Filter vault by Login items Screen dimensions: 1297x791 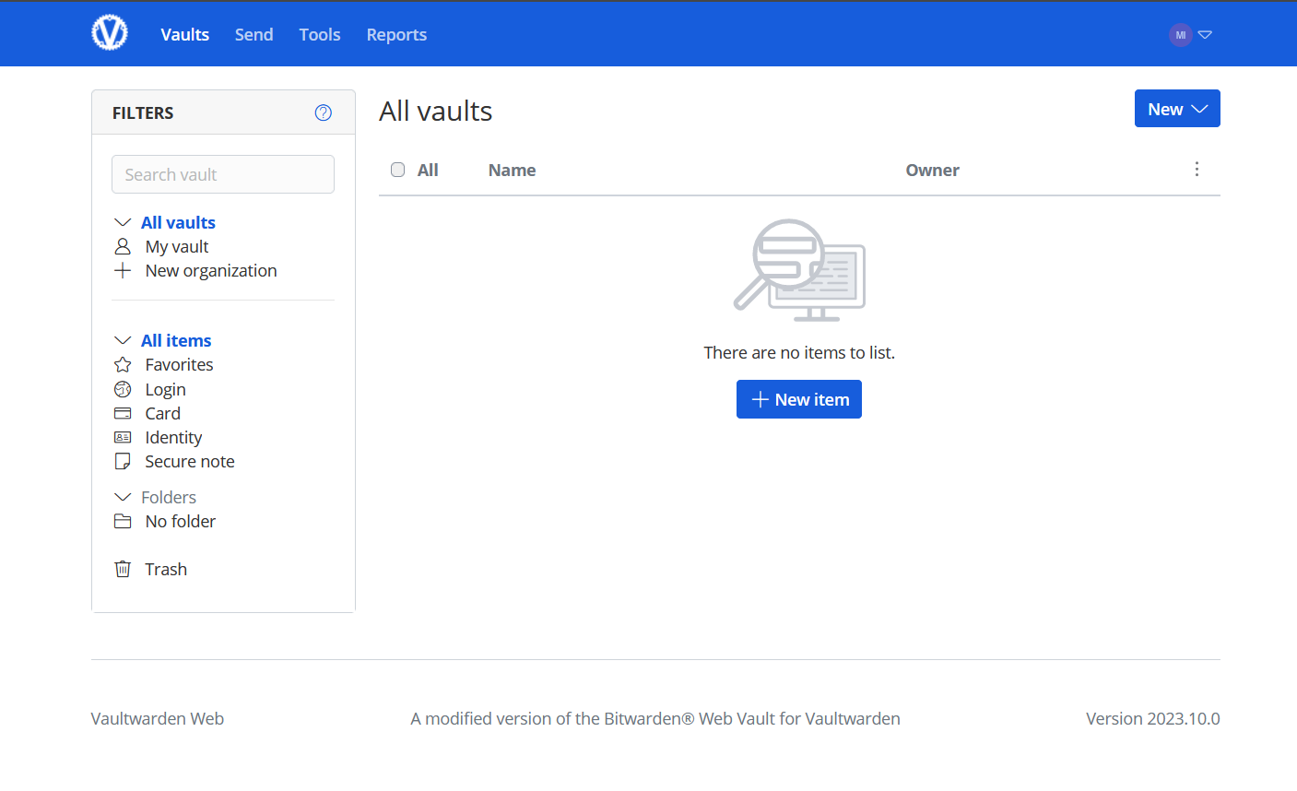pos(165,389)
